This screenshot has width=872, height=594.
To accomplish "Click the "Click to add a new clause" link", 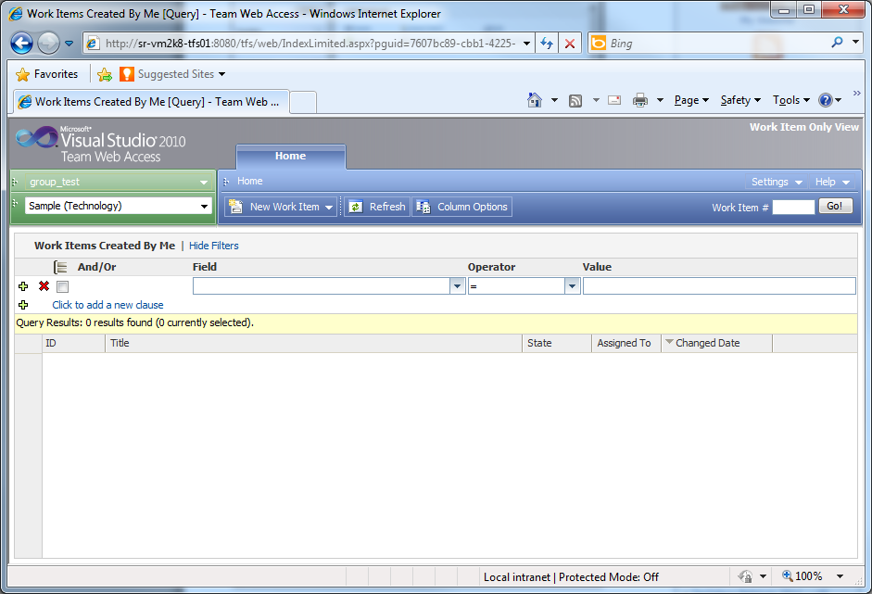I will tap(107, 305).
